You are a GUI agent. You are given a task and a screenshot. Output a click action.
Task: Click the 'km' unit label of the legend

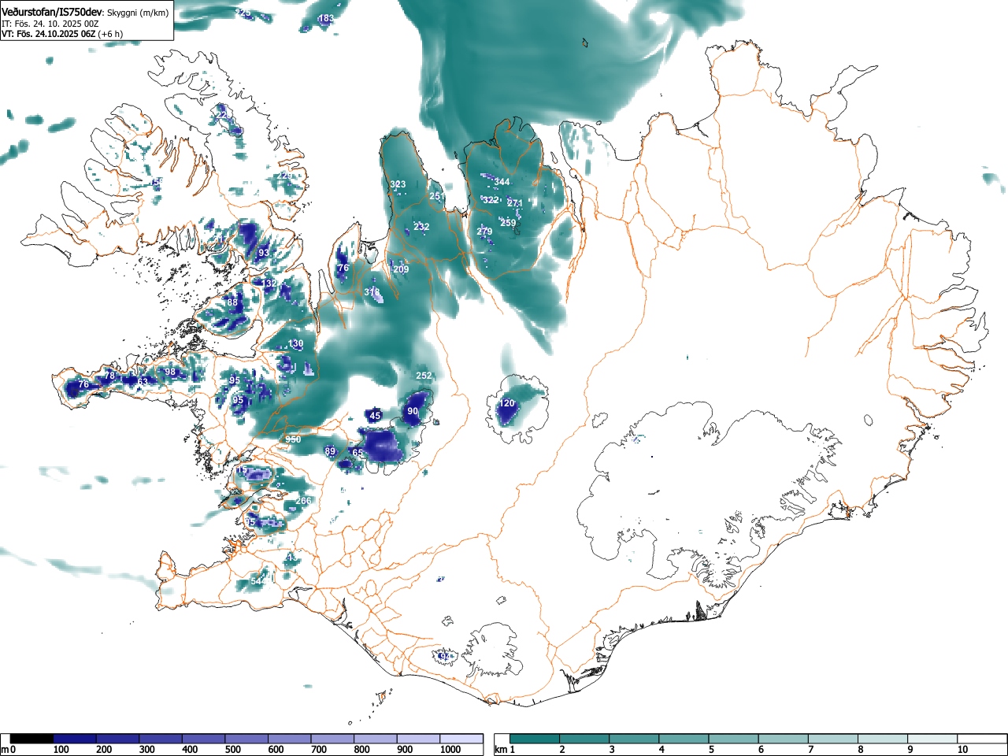pyautogui.click(x=501, y=750)
